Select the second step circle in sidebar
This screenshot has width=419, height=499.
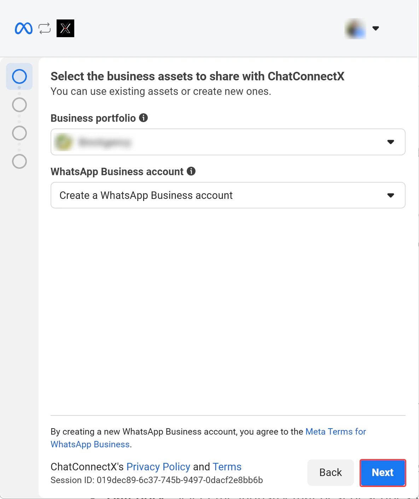19,105
